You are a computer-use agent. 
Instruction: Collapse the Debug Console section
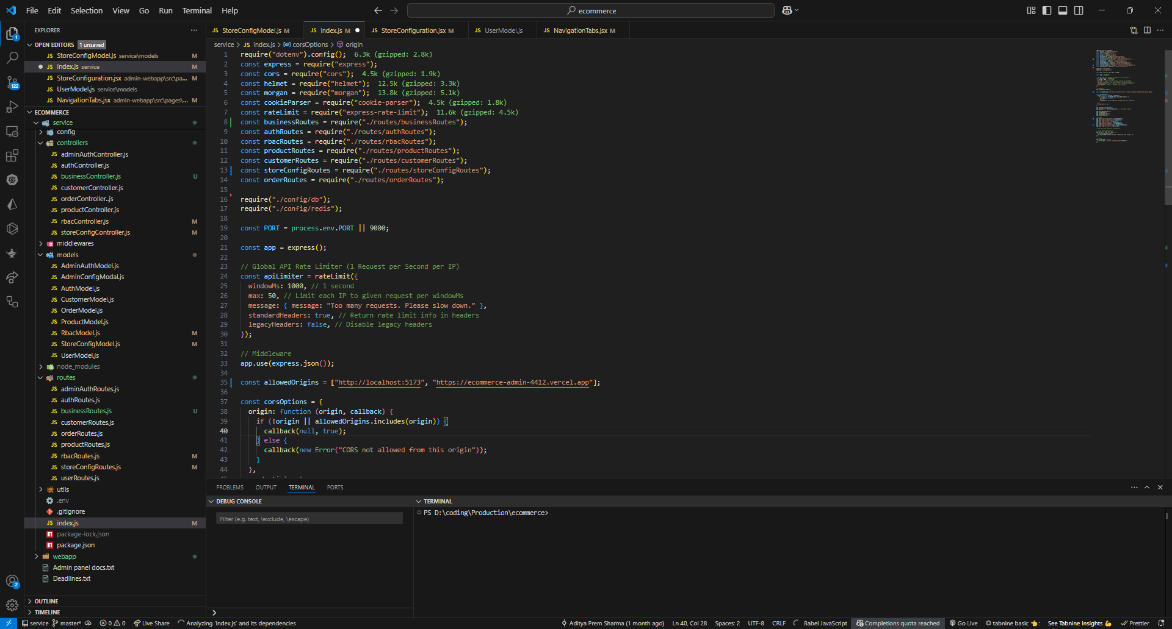pos(239,501)
